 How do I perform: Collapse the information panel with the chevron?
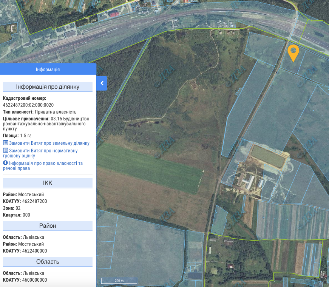(x=102, y=83)
